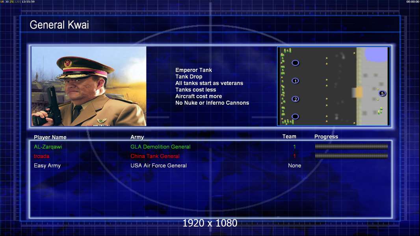Click 'No Nuke or Inferno Cannons' text
This screenshot has height=236, width=420.
coord(212,103)
